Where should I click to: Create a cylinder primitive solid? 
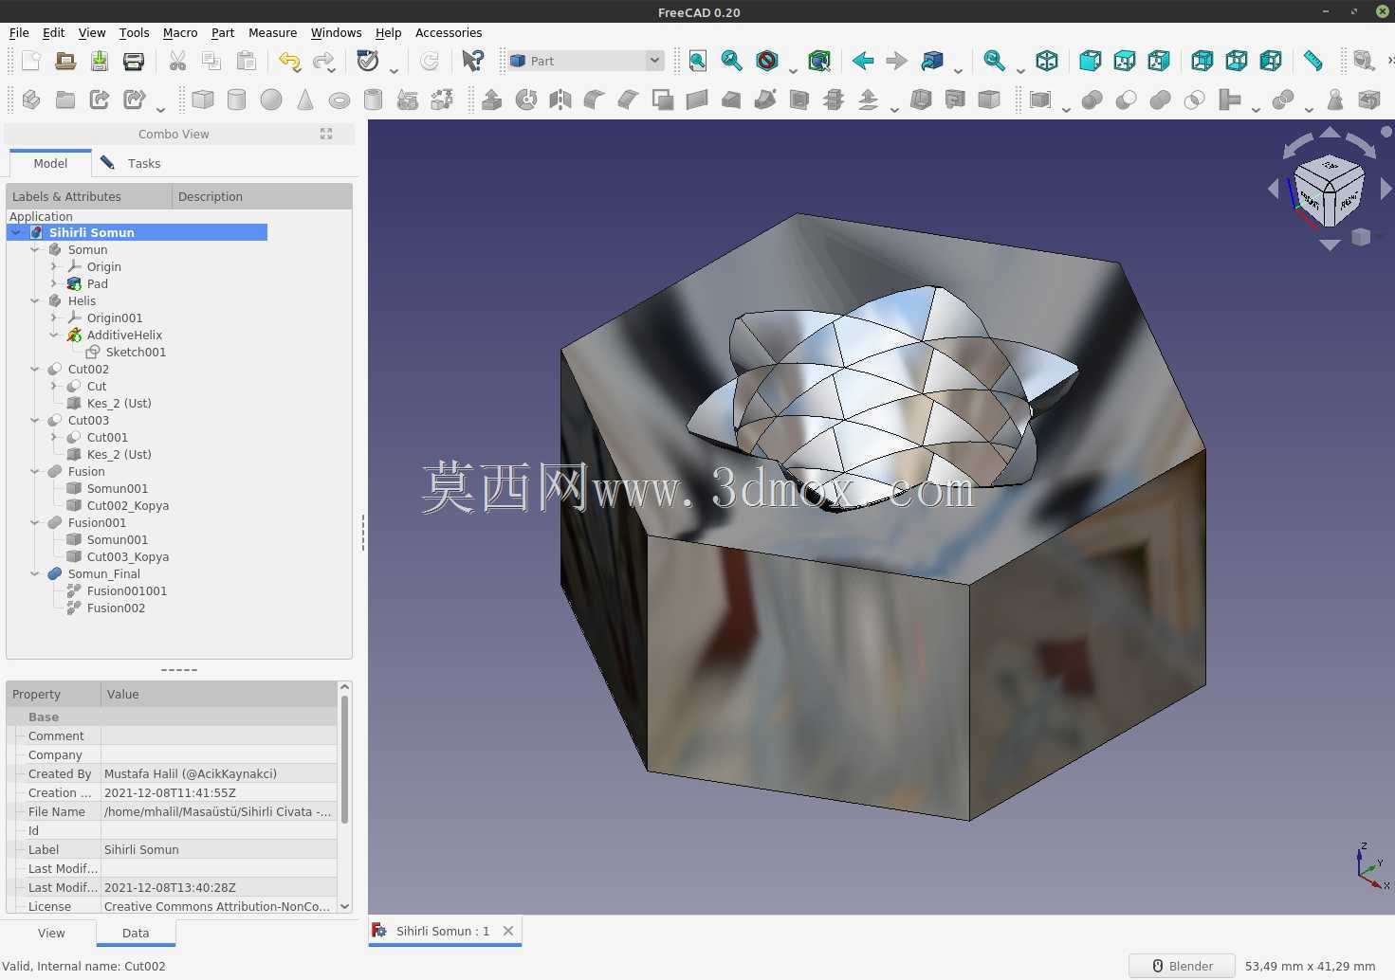[x=236, y=100]
